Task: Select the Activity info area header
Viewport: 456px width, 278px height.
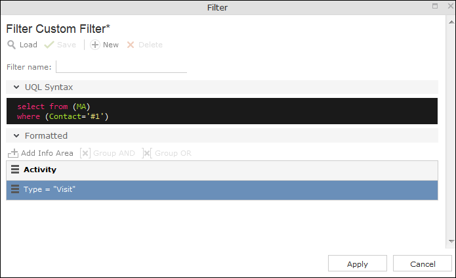Action: 222,170
